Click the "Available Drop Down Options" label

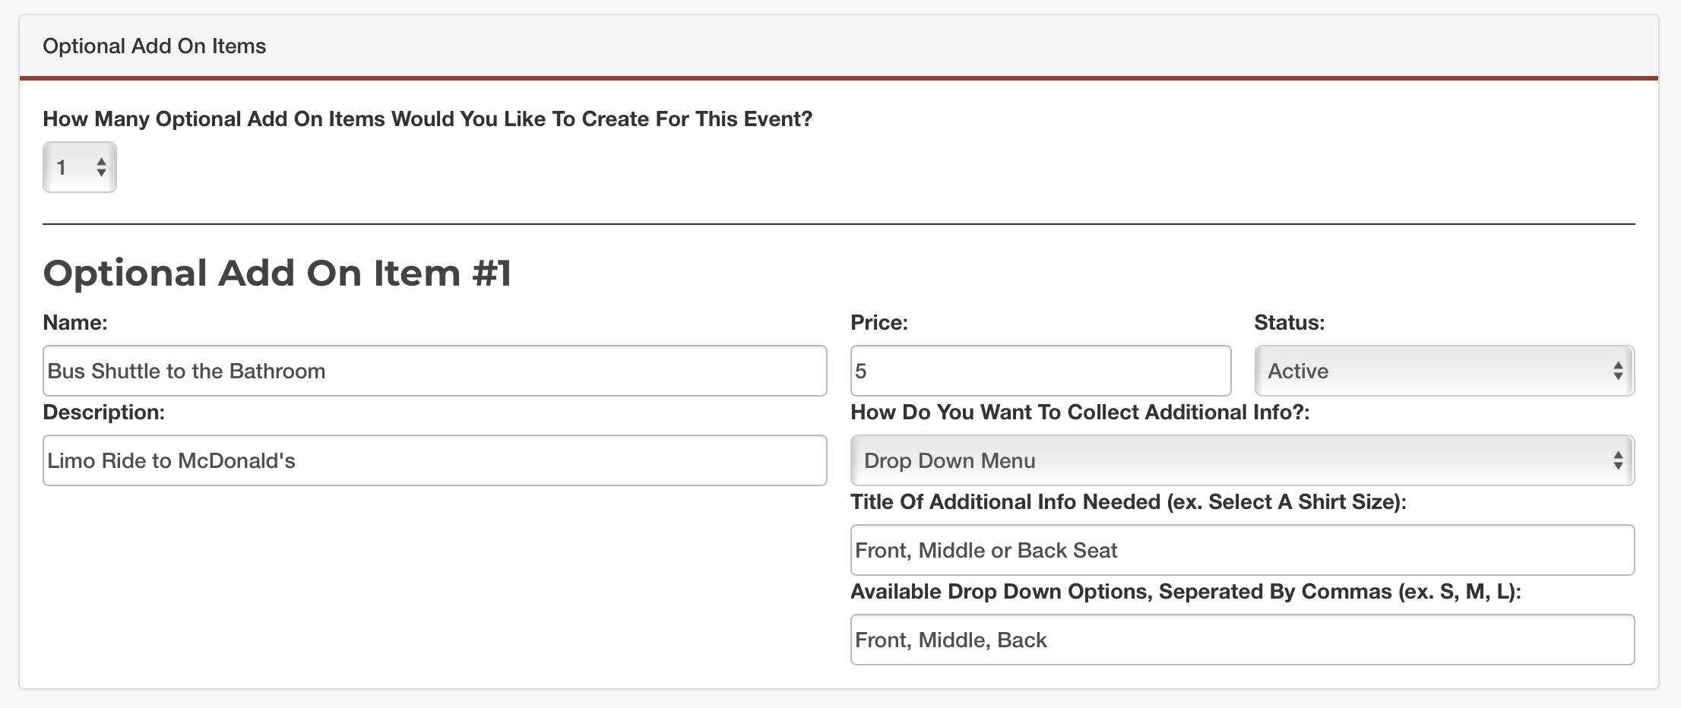point(1186,592)
